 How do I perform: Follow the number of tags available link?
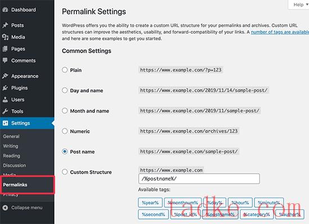pyautogui.click(x=280, y=32)
